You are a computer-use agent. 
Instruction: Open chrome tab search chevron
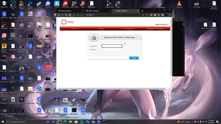pos(154,10)
